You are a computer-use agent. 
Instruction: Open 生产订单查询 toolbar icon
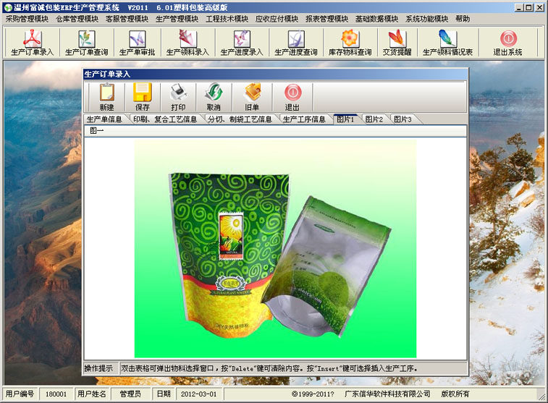point(86,43)
